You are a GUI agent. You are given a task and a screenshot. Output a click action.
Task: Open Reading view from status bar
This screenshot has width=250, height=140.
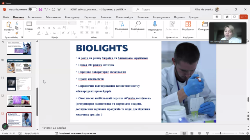click(200, 133)
